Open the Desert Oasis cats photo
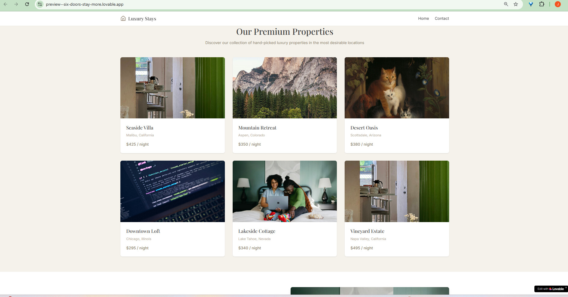The height and width of the screenshot is (297, 568). point(397,88)
